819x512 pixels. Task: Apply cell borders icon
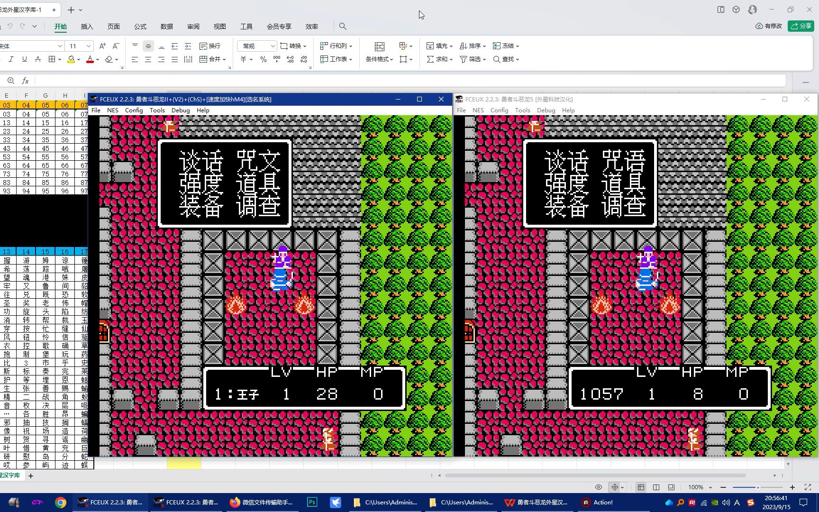click(52, 59)
